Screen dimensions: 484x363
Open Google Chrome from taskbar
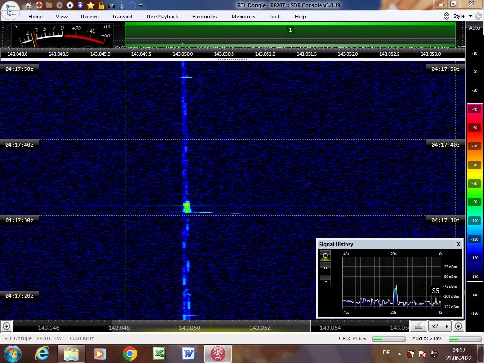(130, 354)
